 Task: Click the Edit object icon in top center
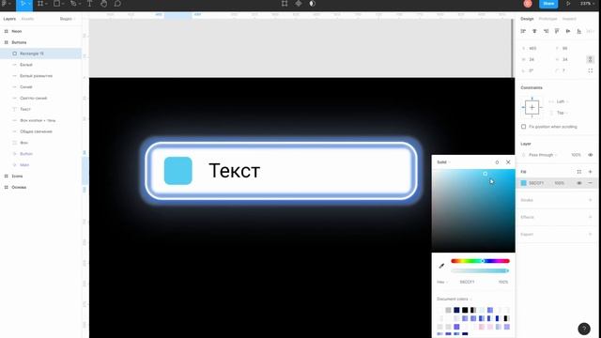285,4
